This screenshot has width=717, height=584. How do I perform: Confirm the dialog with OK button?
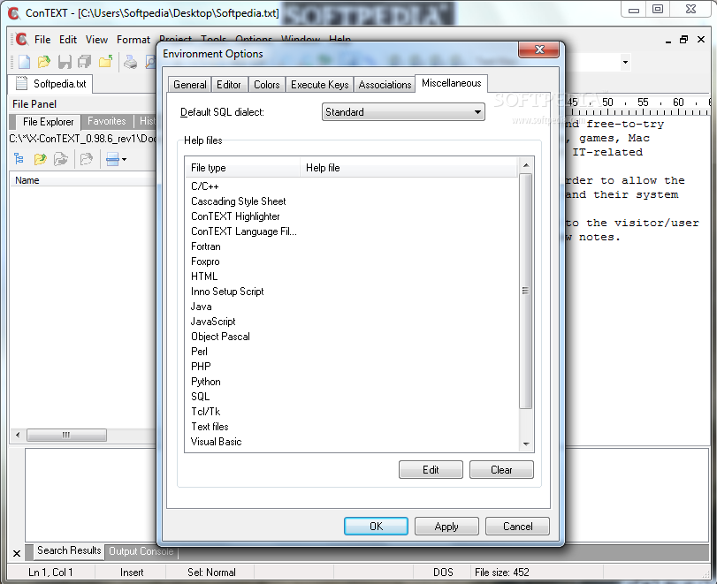[376, 527]
